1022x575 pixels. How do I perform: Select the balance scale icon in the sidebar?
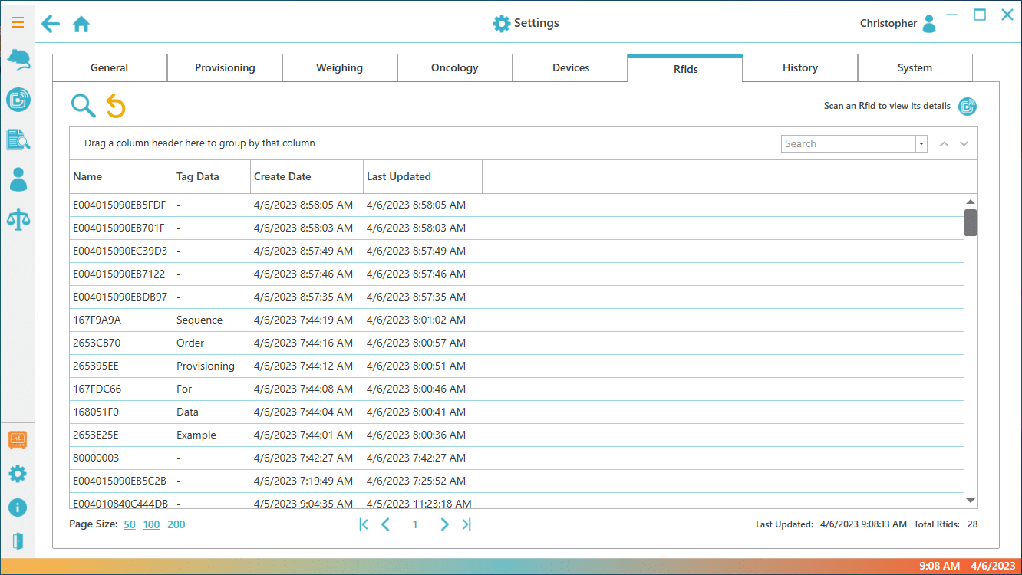[18, 219]
